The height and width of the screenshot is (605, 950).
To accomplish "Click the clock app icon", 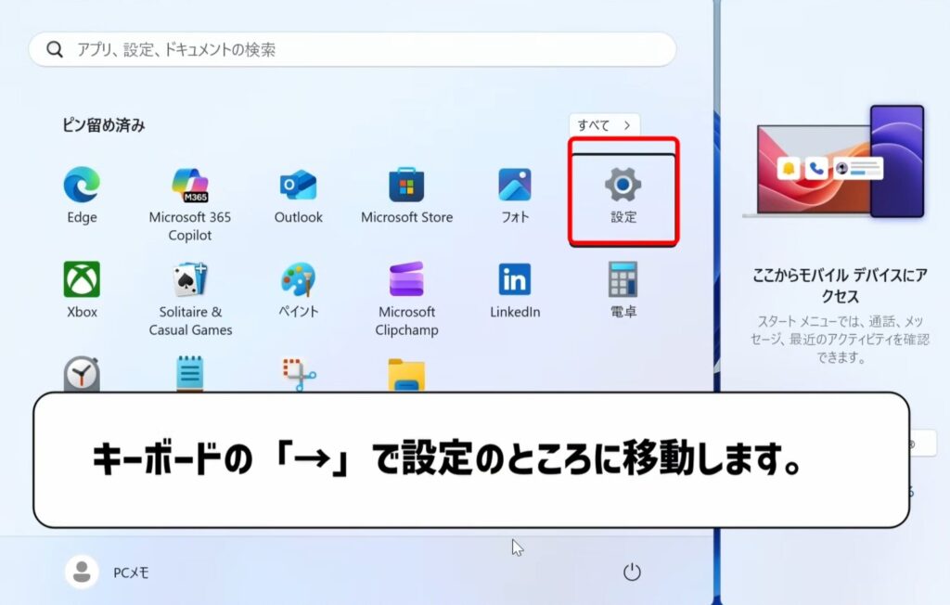I will [82, 374].
